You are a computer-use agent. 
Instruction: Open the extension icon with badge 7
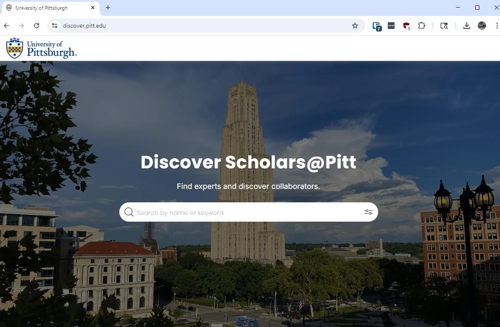point(376,26)
